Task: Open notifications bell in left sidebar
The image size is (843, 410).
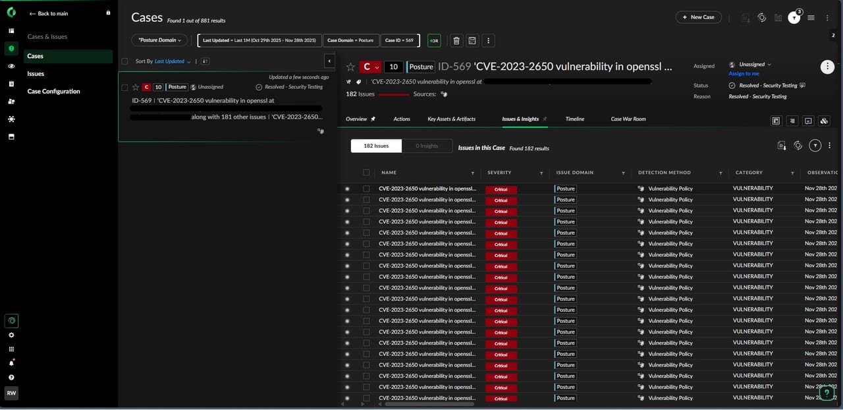Action: 11,363
